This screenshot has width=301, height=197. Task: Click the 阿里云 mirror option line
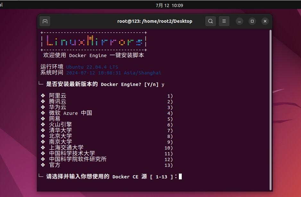click(x=107, y=96)
